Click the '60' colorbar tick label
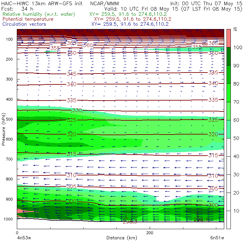The height and width of the screenshot is (244, 244). click(x=236, y=120)
